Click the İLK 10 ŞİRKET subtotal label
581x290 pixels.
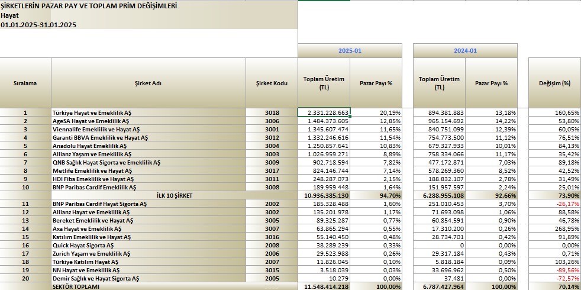pos(175,195)
